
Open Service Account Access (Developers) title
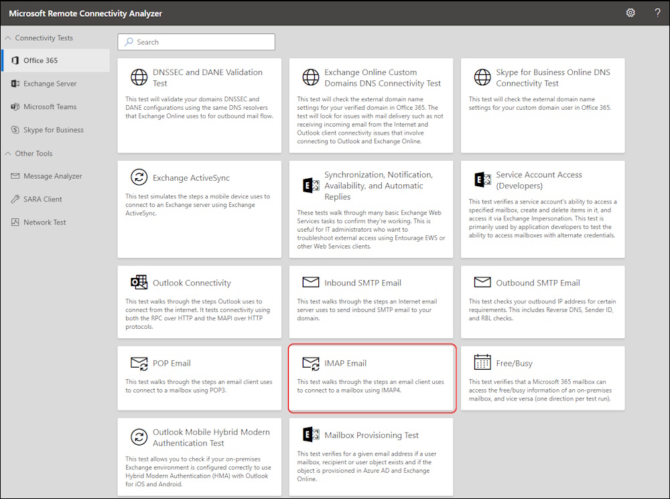click(539, 180)
